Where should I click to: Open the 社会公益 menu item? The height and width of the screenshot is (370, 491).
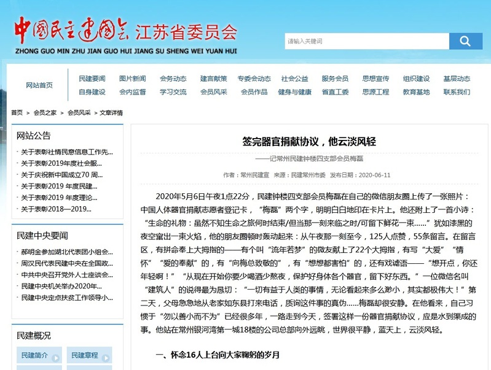[295, 79]
